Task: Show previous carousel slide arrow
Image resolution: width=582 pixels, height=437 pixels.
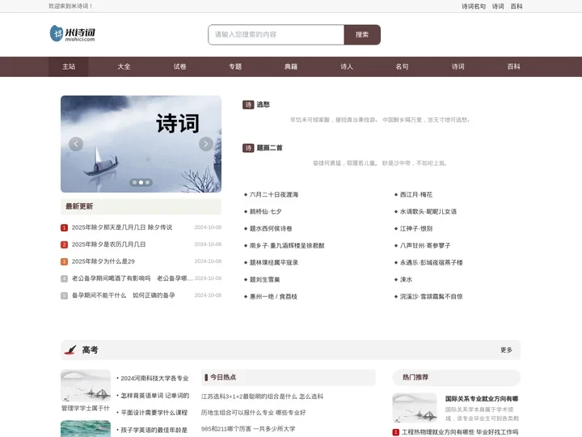Action: click(76, 144)
